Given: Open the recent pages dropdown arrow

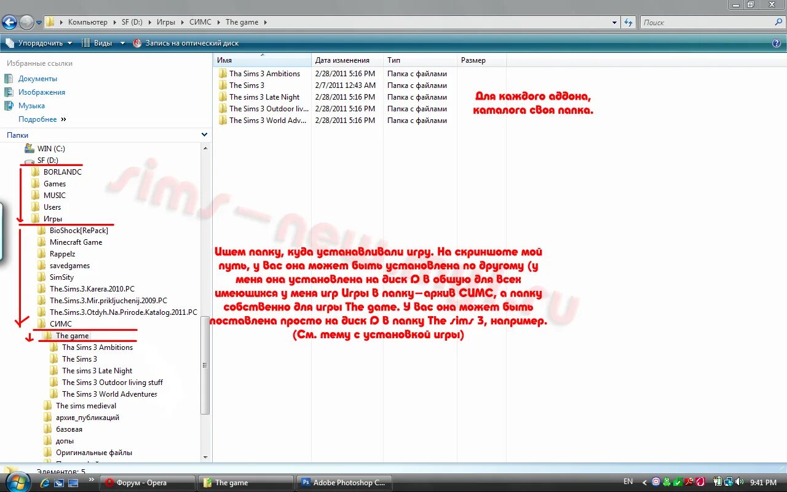Looking at the screenshot, I should (x=39, y=23).
